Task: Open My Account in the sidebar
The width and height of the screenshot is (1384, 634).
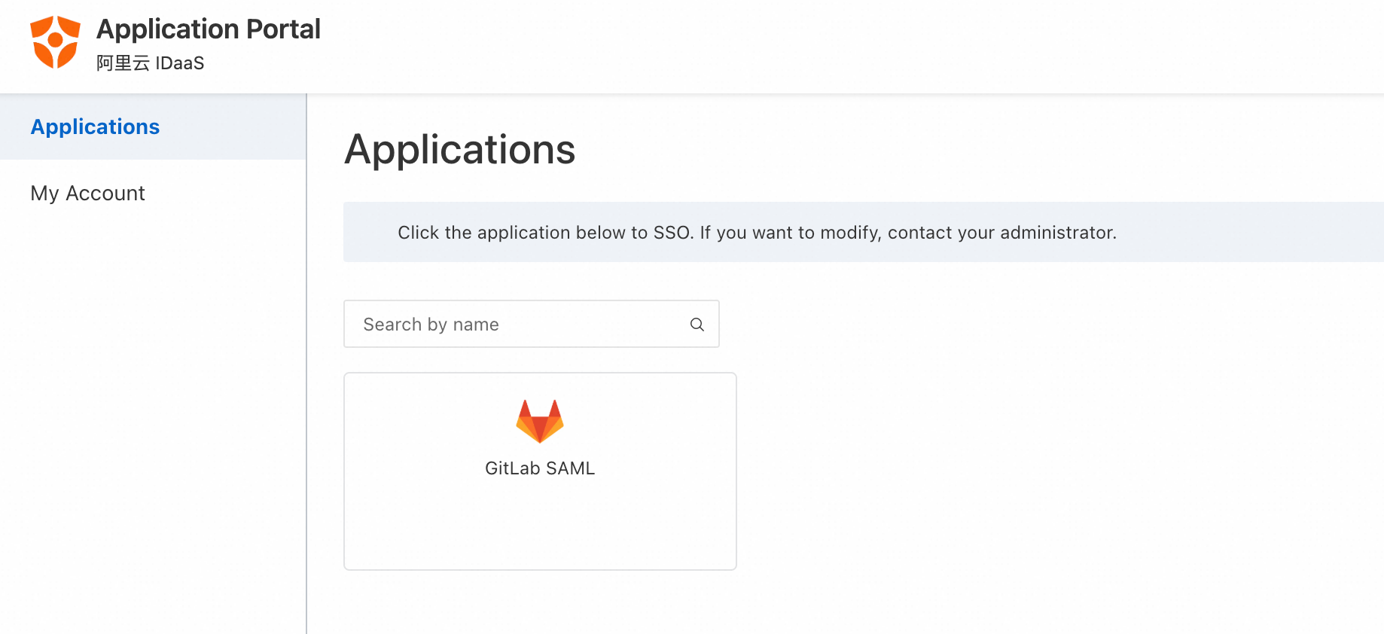Action: click(x=87, y=194)
